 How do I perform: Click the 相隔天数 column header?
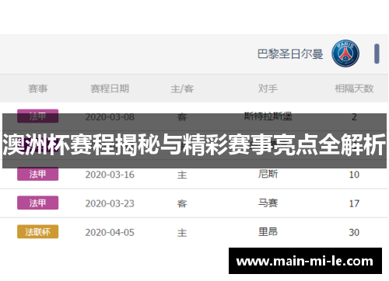tap(354, 88)
